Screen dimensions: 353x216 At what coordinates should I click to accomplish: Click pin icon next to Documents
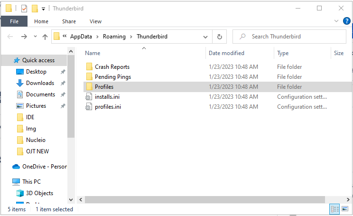tap(63, 94)
